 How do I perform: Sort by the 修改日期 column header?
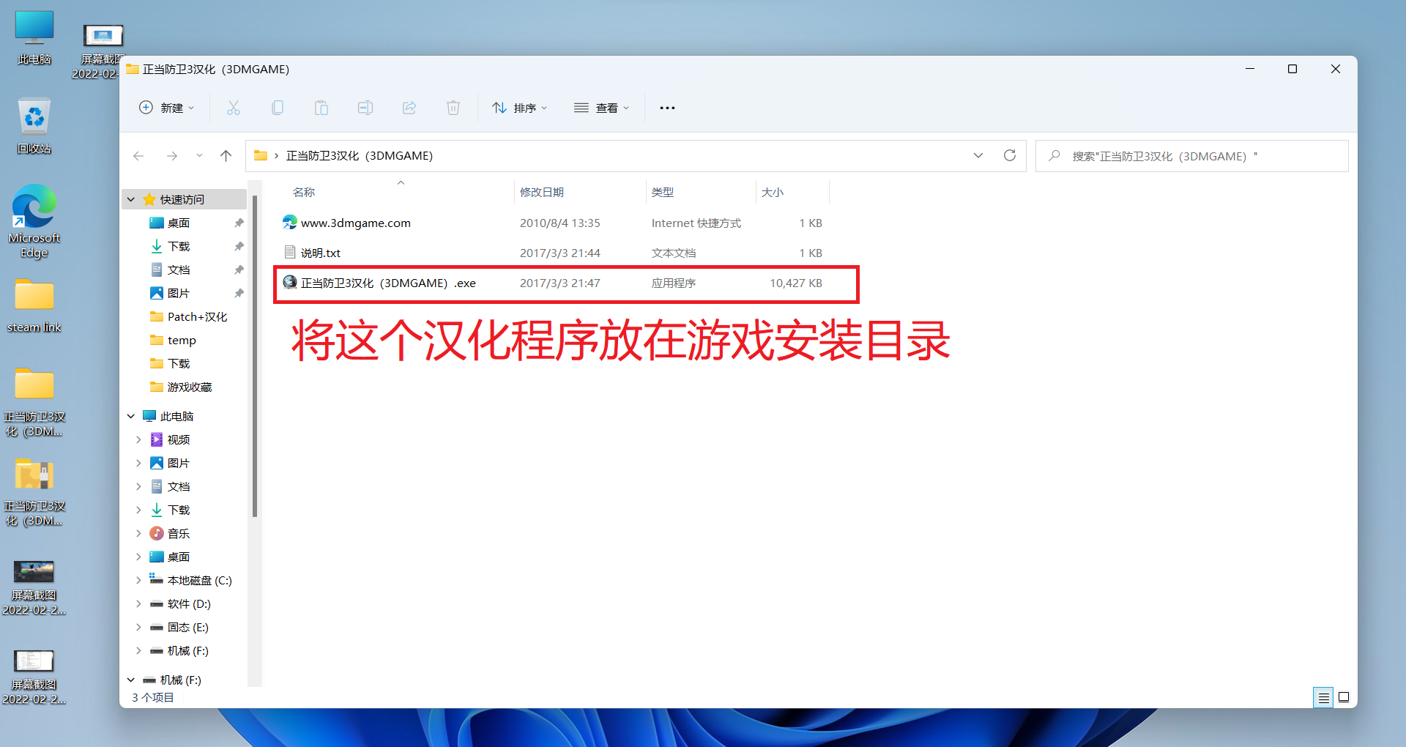click(542, 192)
